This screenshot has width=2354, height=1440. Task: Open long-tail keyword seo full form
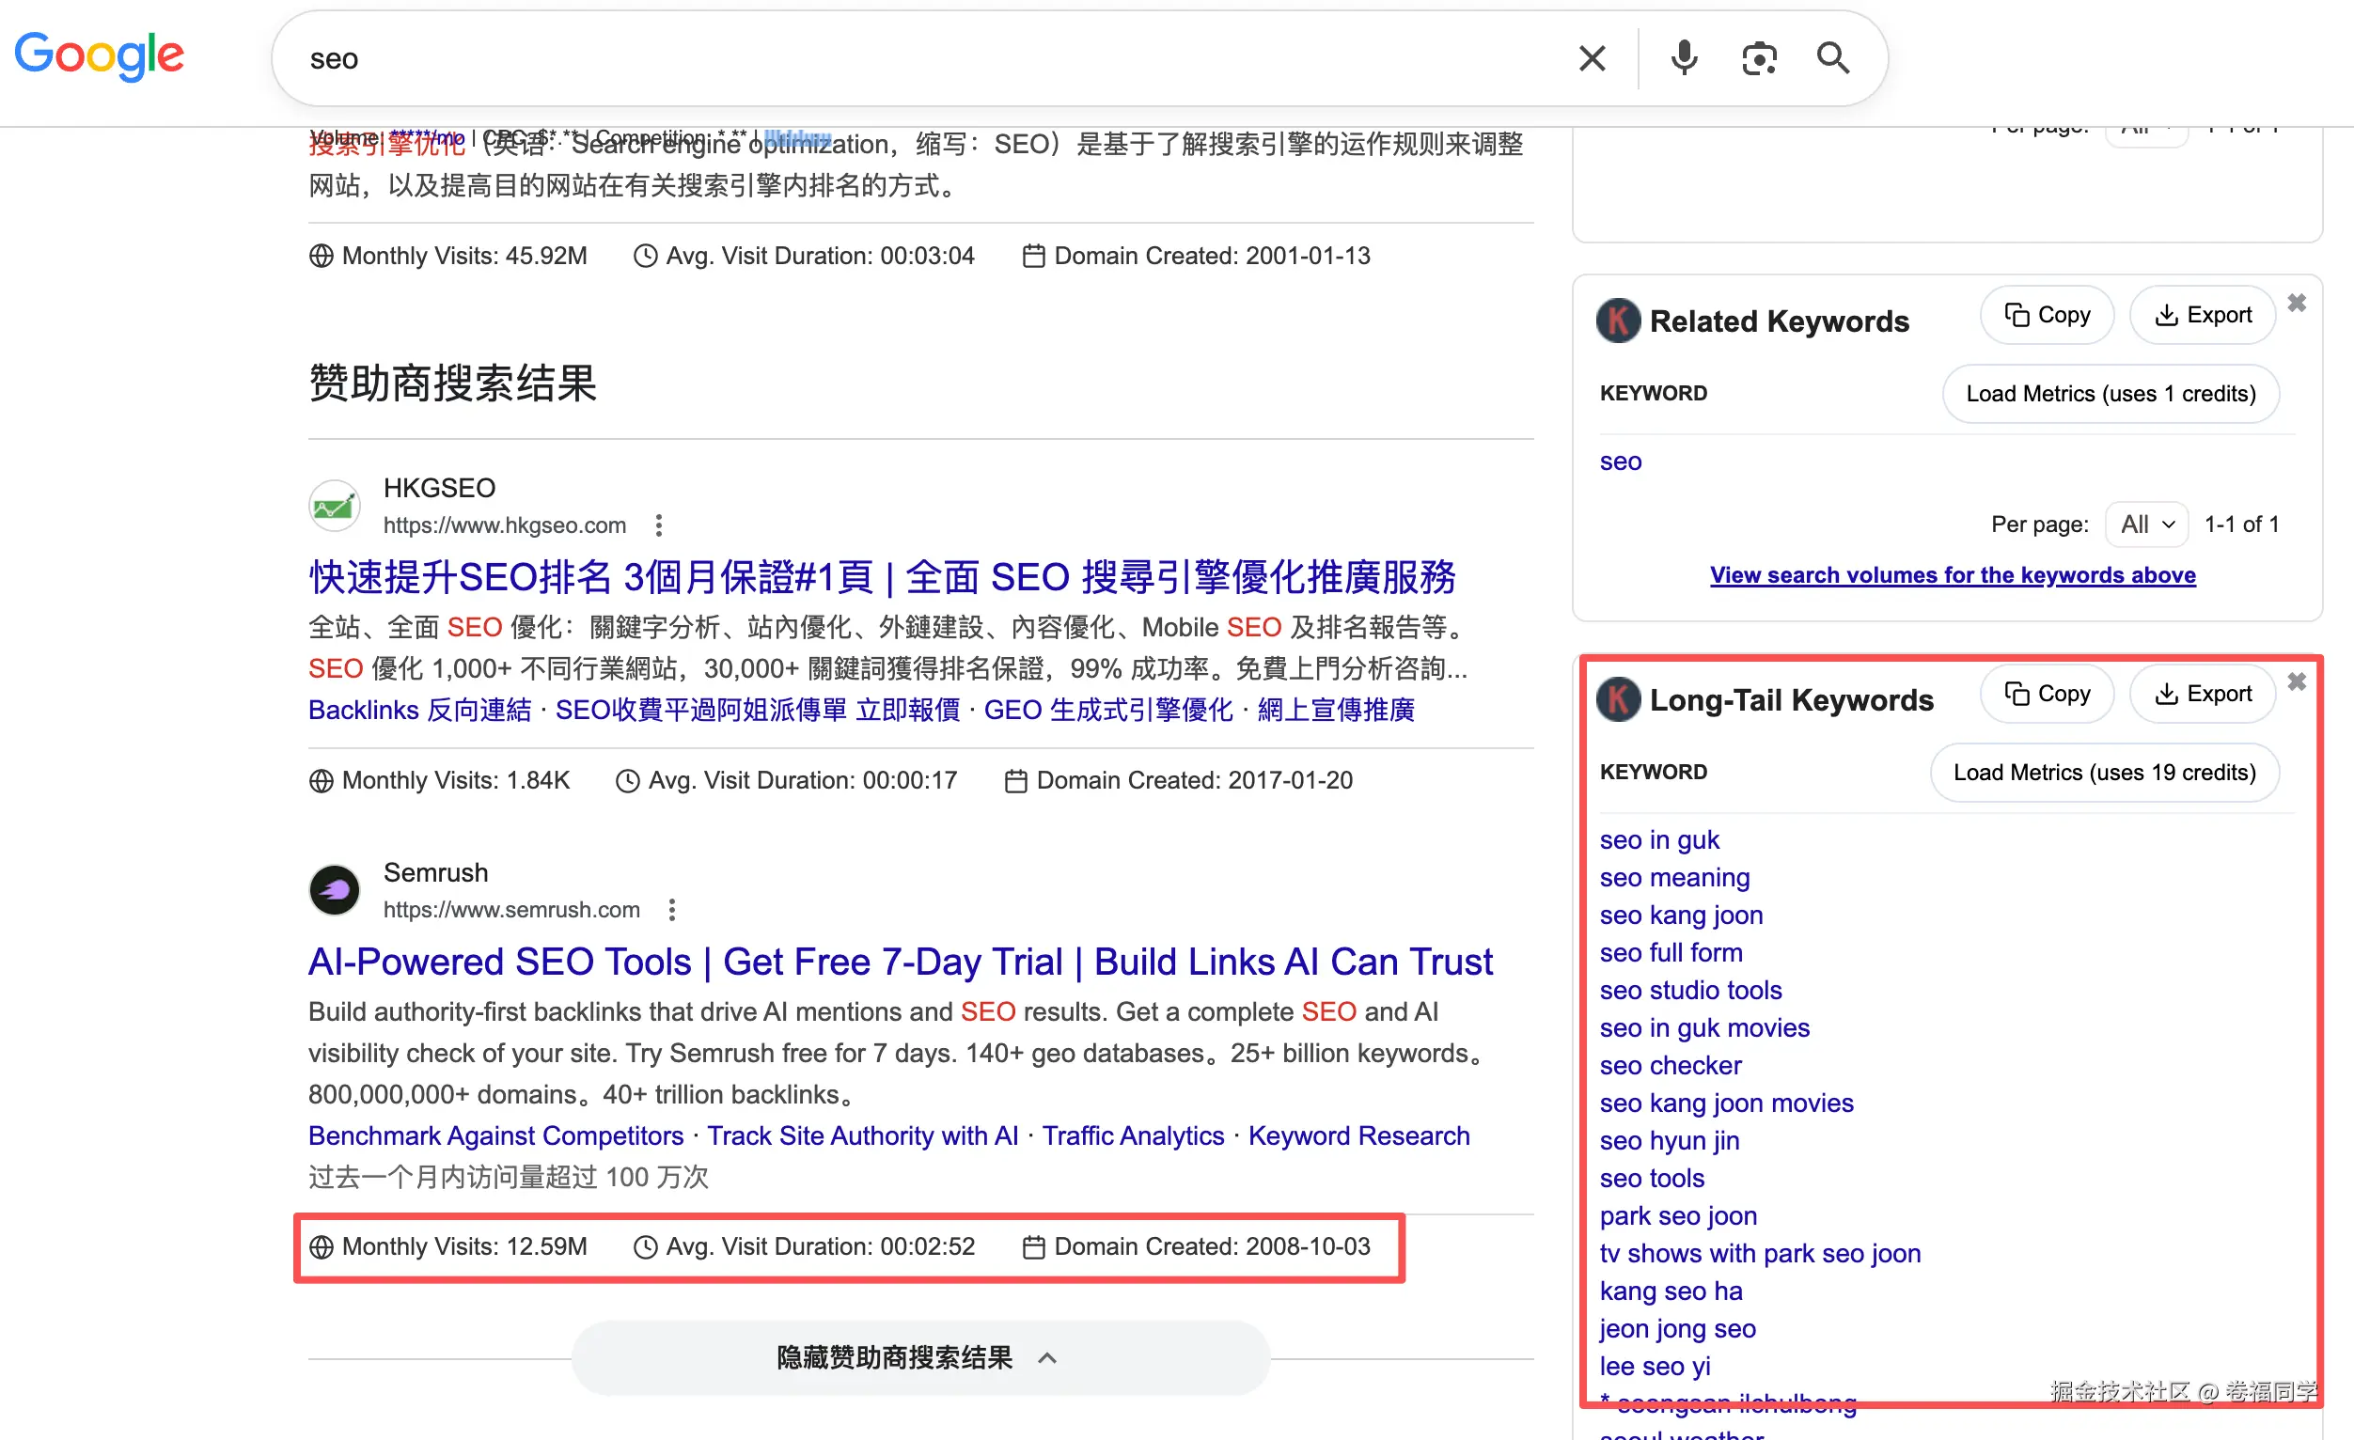(x=1671, y=953)
